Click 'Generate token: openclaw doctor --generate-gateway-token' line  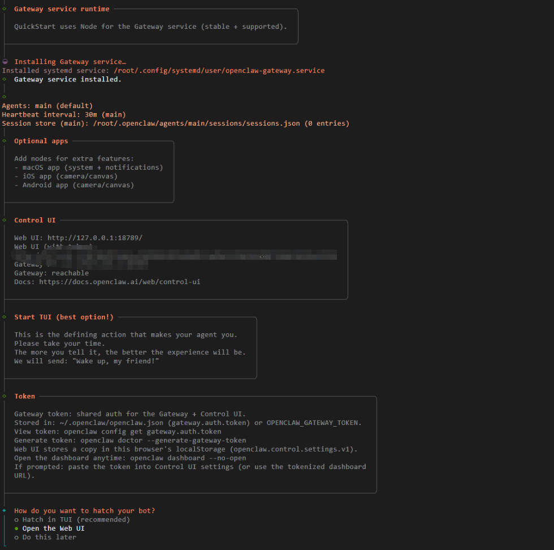click(130, 440)
